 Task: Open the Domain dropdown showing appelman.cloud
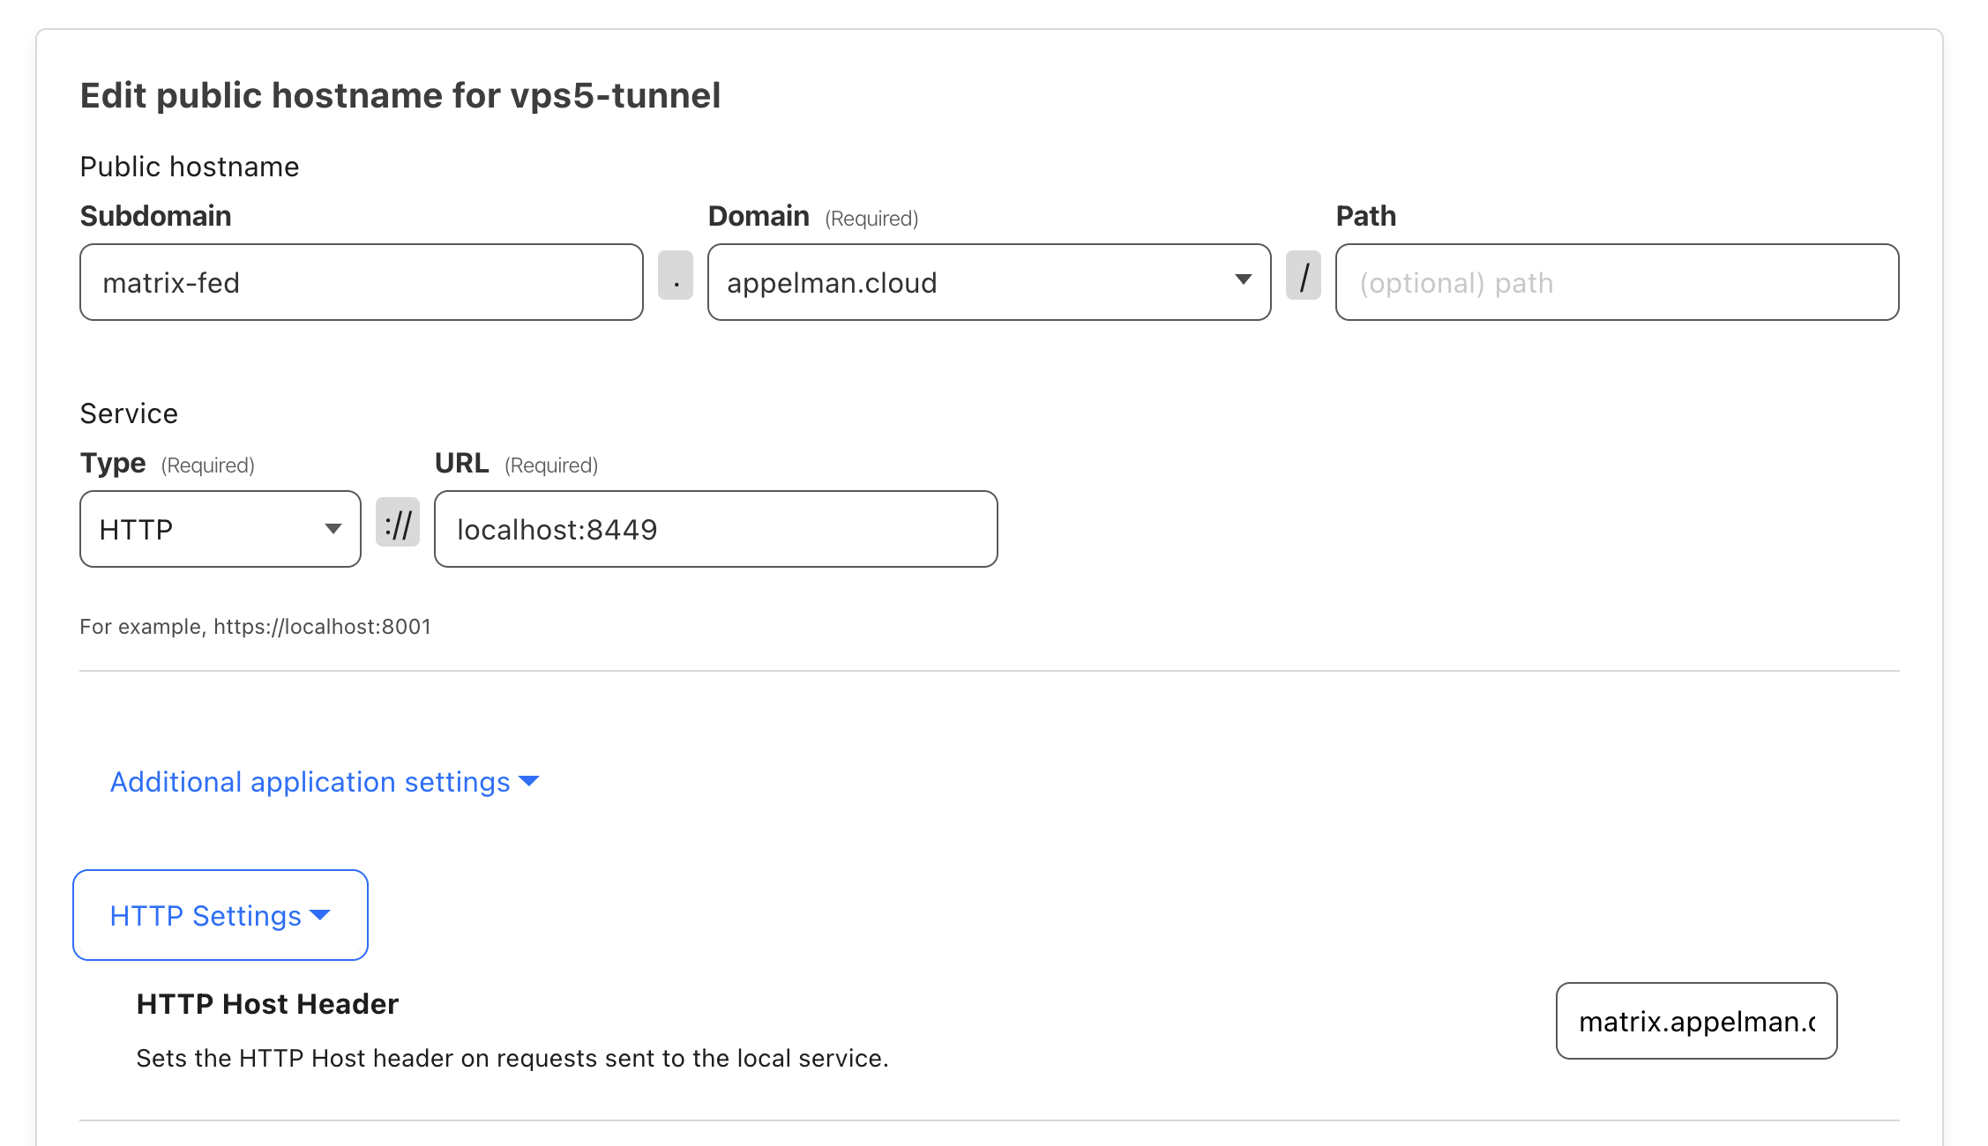point(988,282)
